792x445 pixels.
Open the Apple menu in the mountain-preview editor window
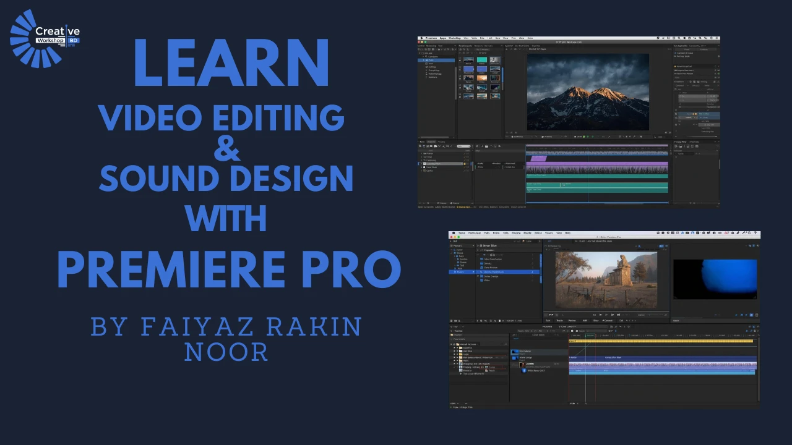tap(421, 38)
